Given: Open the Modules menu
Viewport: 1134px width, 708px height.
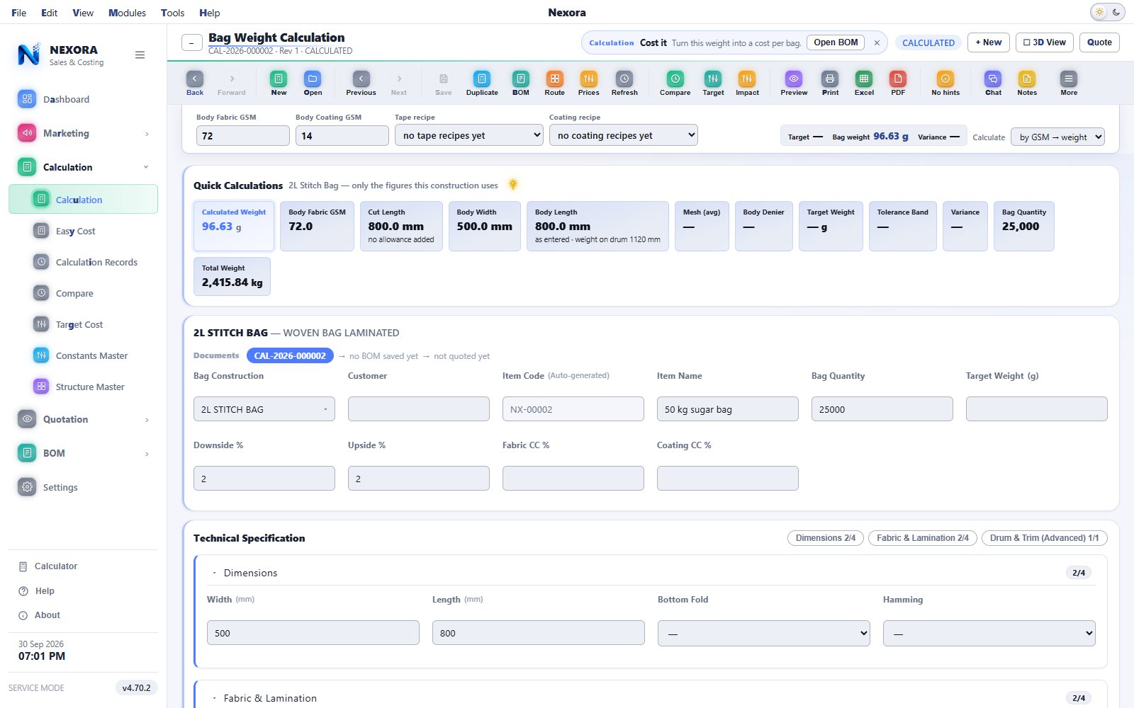Looking at the screenshot, I should [127, 13].
